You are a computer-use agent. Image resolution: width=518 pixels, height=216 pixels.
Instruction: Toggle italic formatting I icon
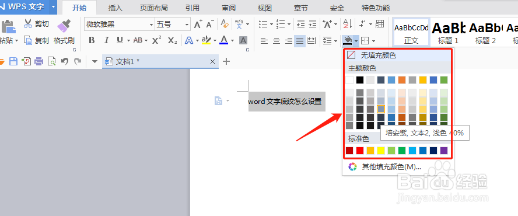pos(106,40)
